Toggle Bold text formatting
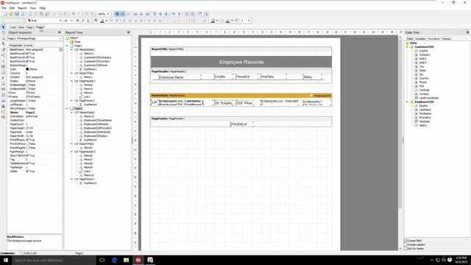The width and height of the screenshot is (471, 265). click(x=77, y=21)
